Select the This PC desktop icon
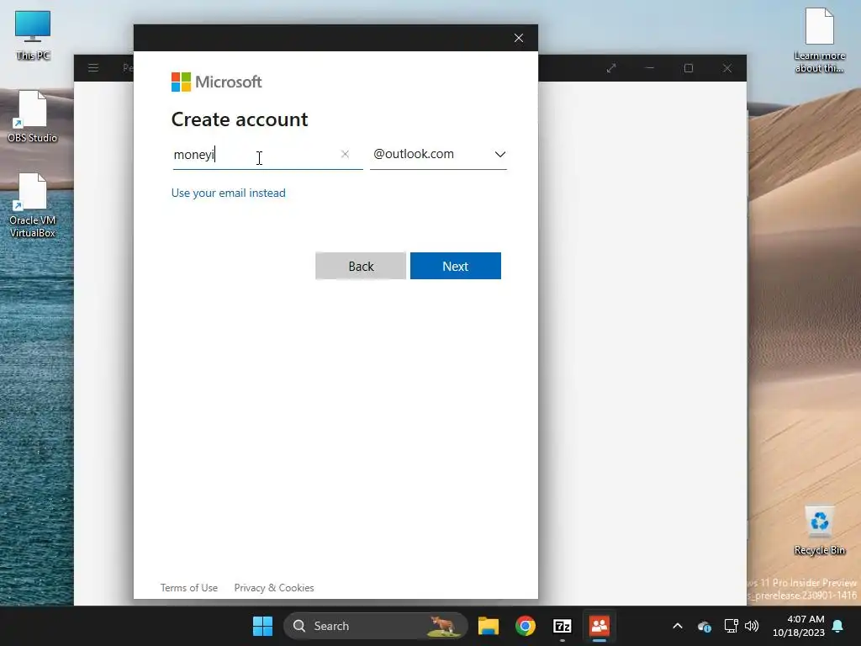 coord(33,35)
